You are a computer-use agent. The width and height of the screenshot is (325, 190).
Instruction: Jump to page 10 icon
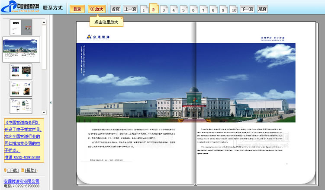233,9
